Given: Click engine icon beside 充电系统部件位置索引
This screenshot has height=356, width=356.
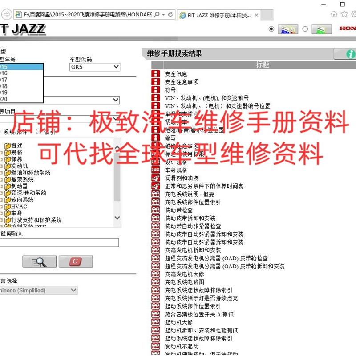Looking at the screenshot, I should tap(155, 202).
